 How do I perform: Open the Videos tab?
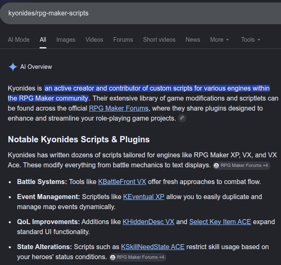click(x=94, y=40)
